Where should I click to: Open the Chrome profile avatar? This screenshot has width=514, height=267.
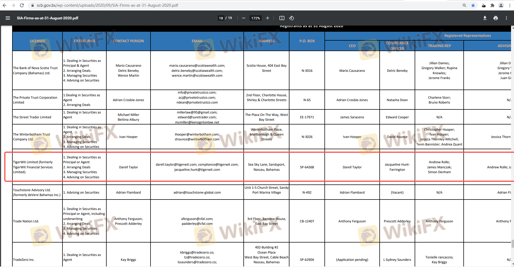pos(501,5)
